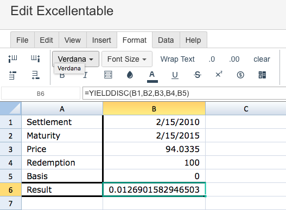The image size is (286, 210).
Task: Apply superscript formatting
Action: 219,74
